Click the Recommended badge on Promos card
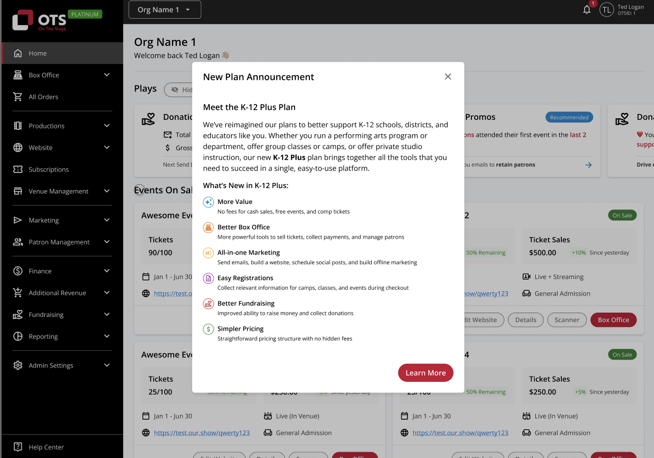The image size is (654, 458). coord(569,117)
